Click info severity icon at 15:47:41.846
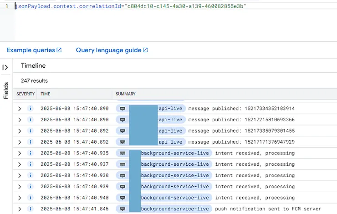The image size is (337, 214). click(x=31, y=209)
